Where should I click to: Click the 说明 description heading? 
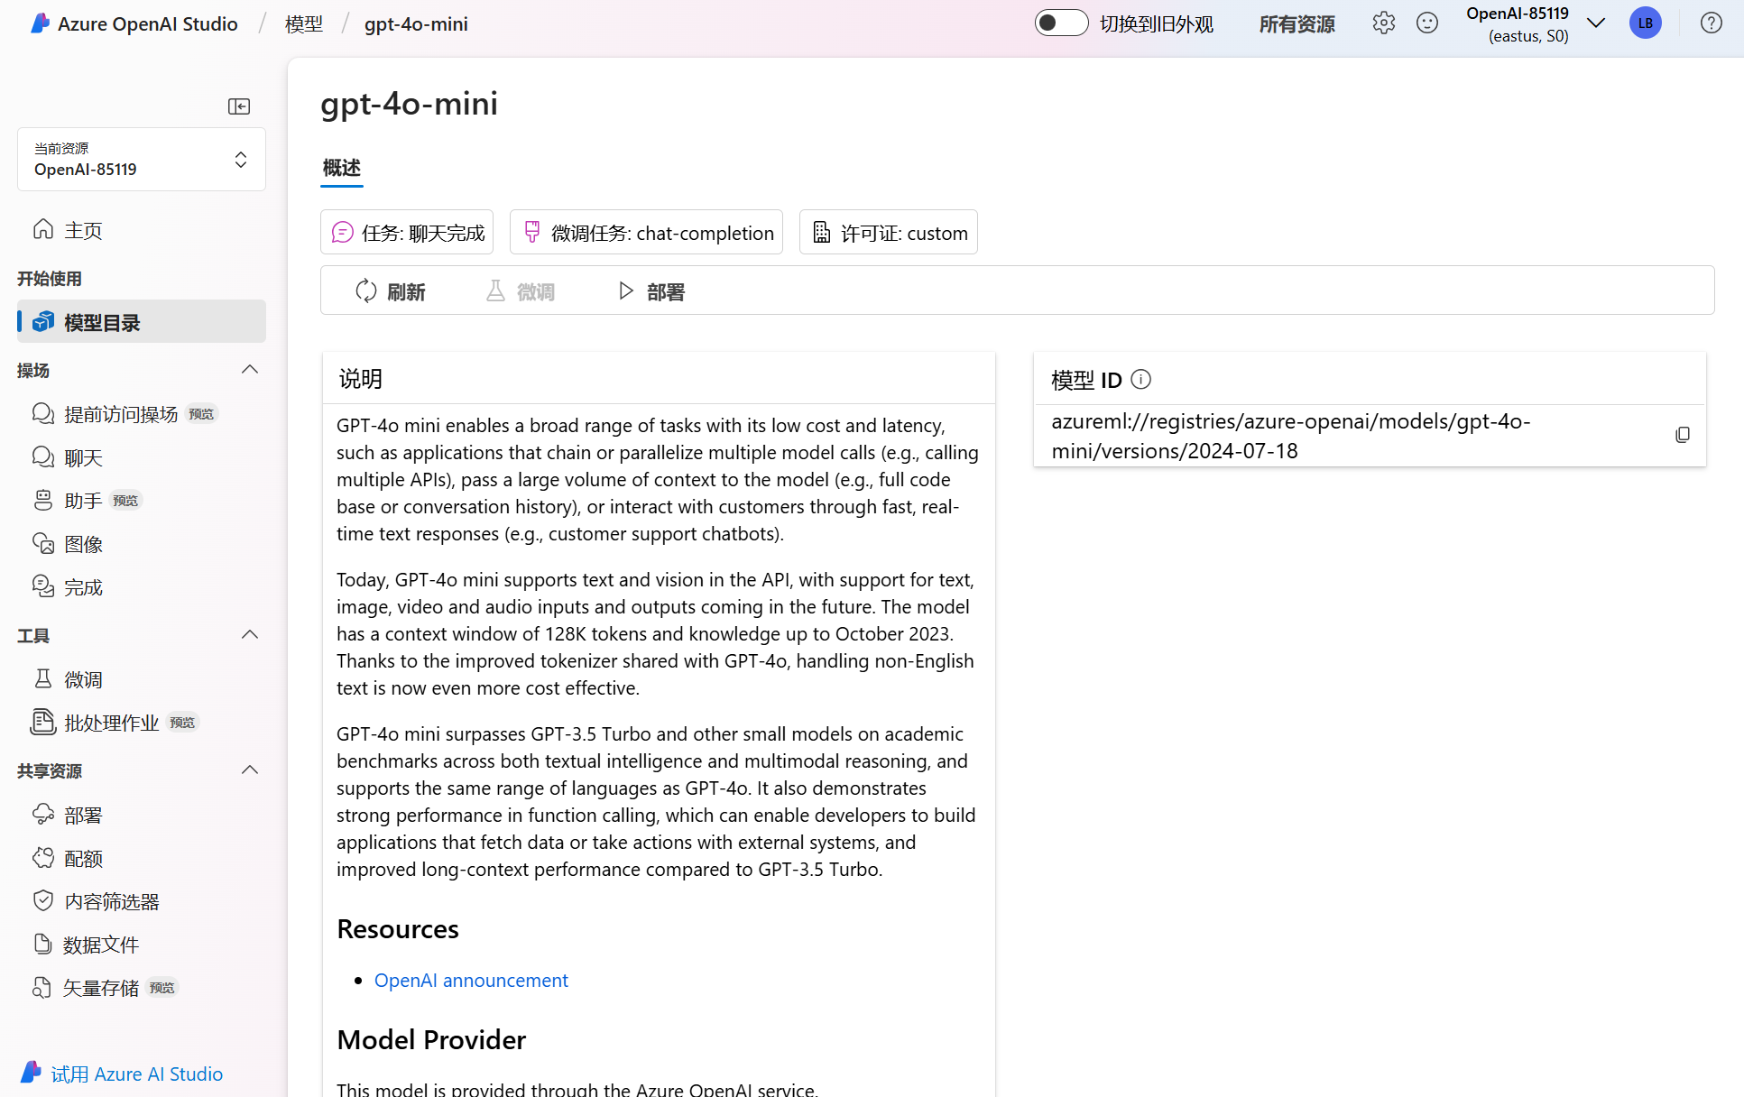click(x=361, y=379)
